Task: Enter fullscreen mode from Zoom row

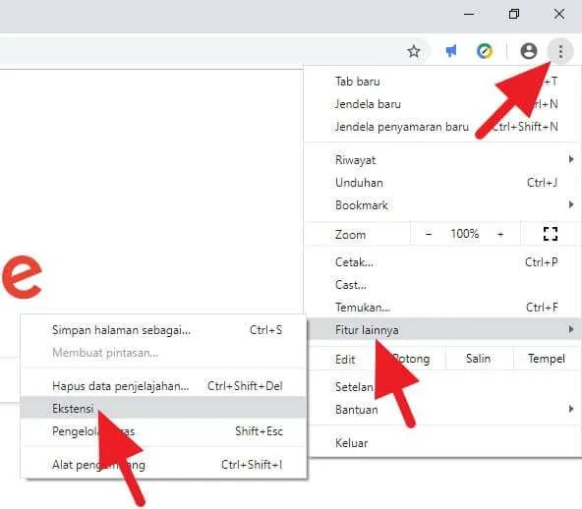Action: click(551, 234)
